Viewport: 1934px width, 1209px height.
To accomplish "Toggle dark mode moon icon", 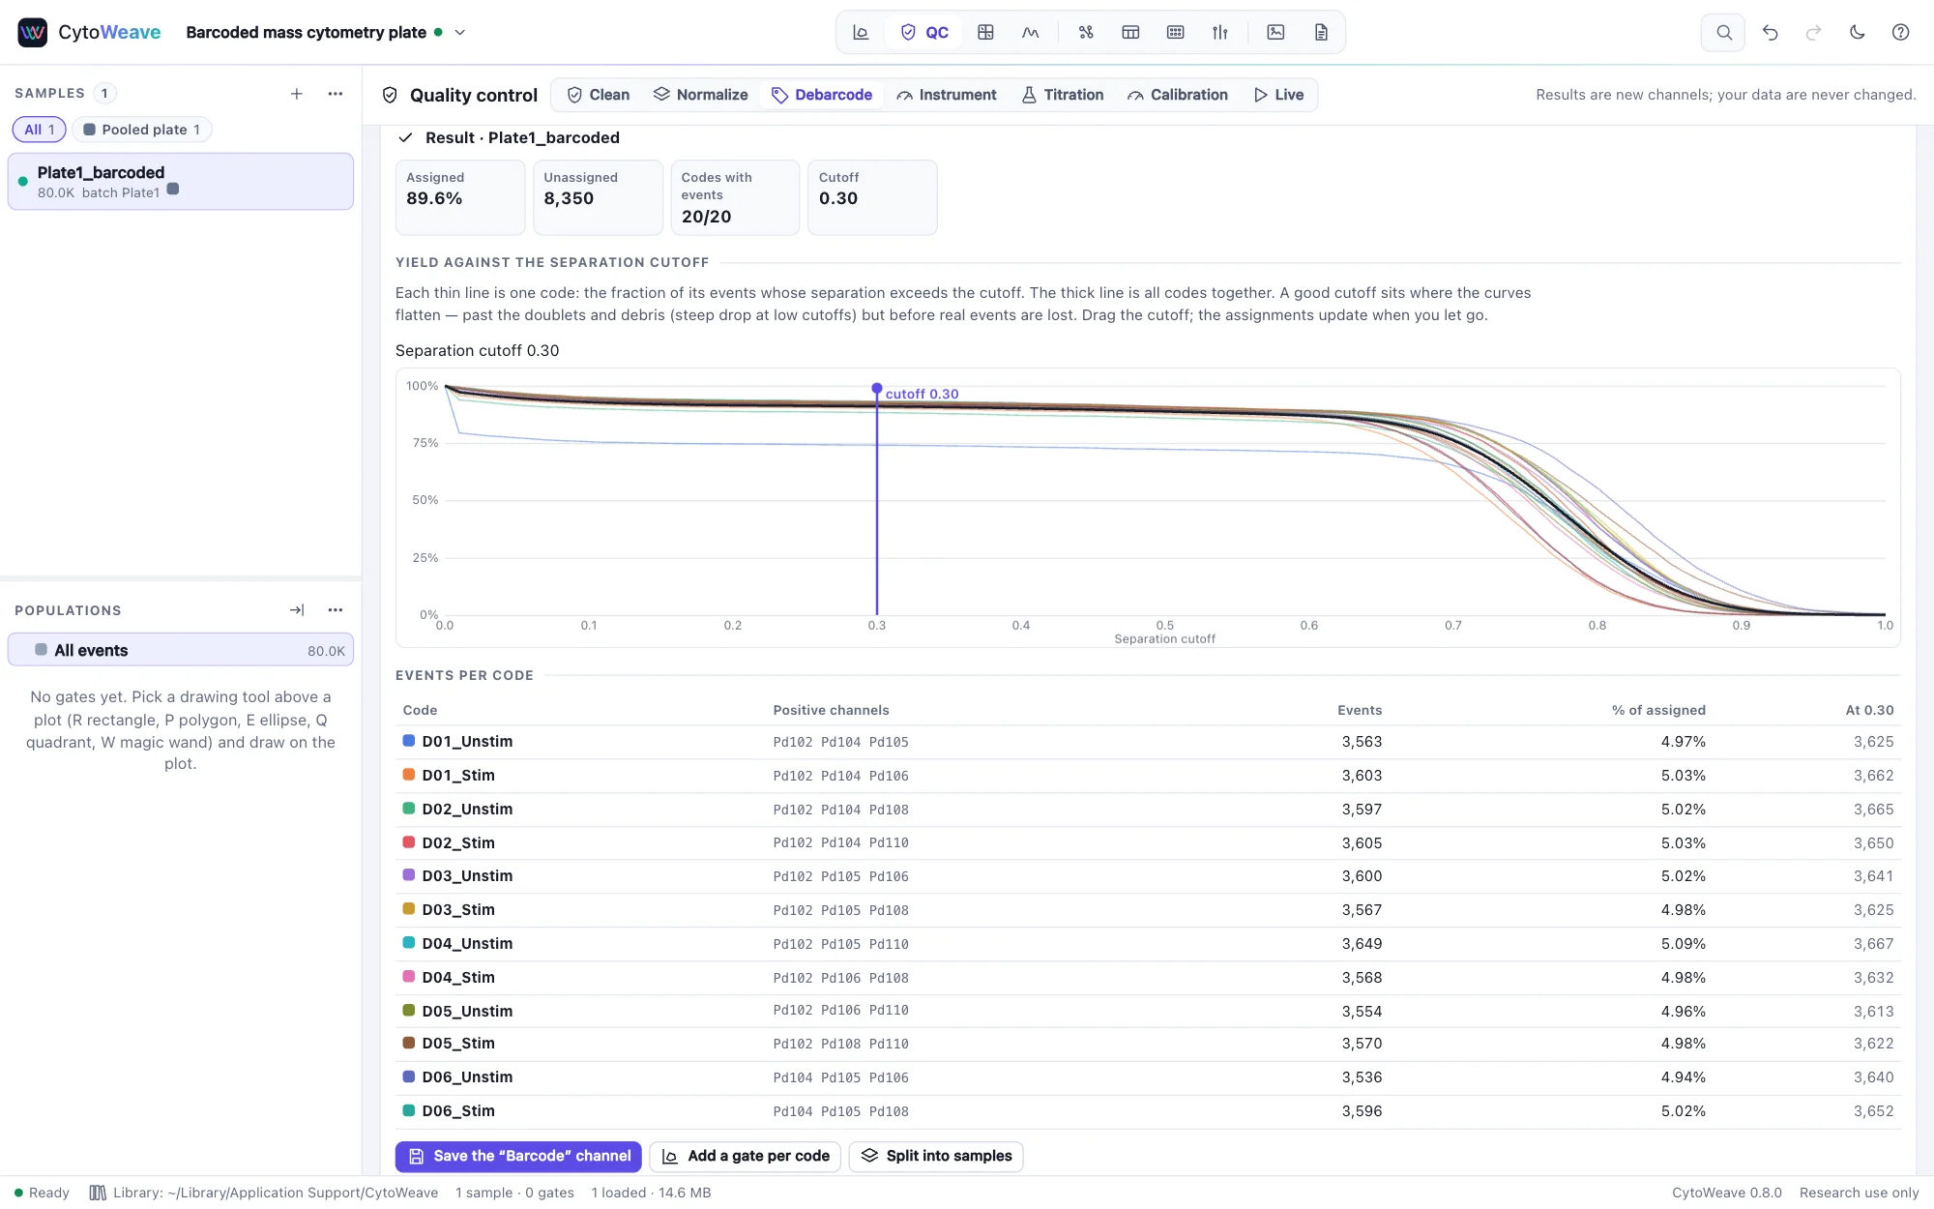I will [x=1857, y=32].
